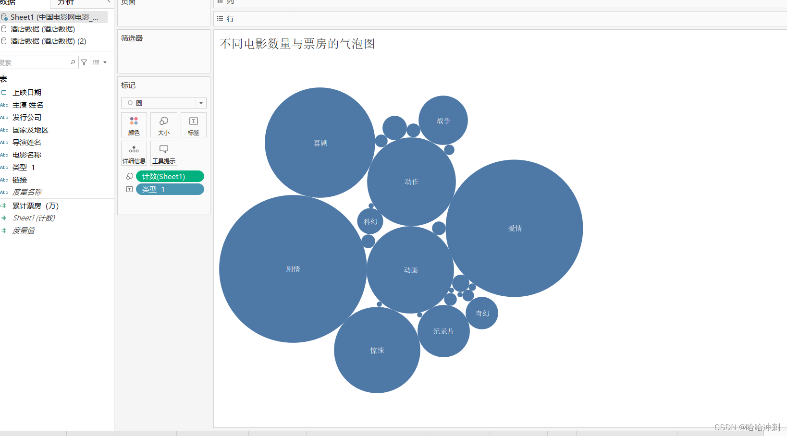787x436 pixels.
Task: Select the 奇幻 bubble
Action: point(482,313)
